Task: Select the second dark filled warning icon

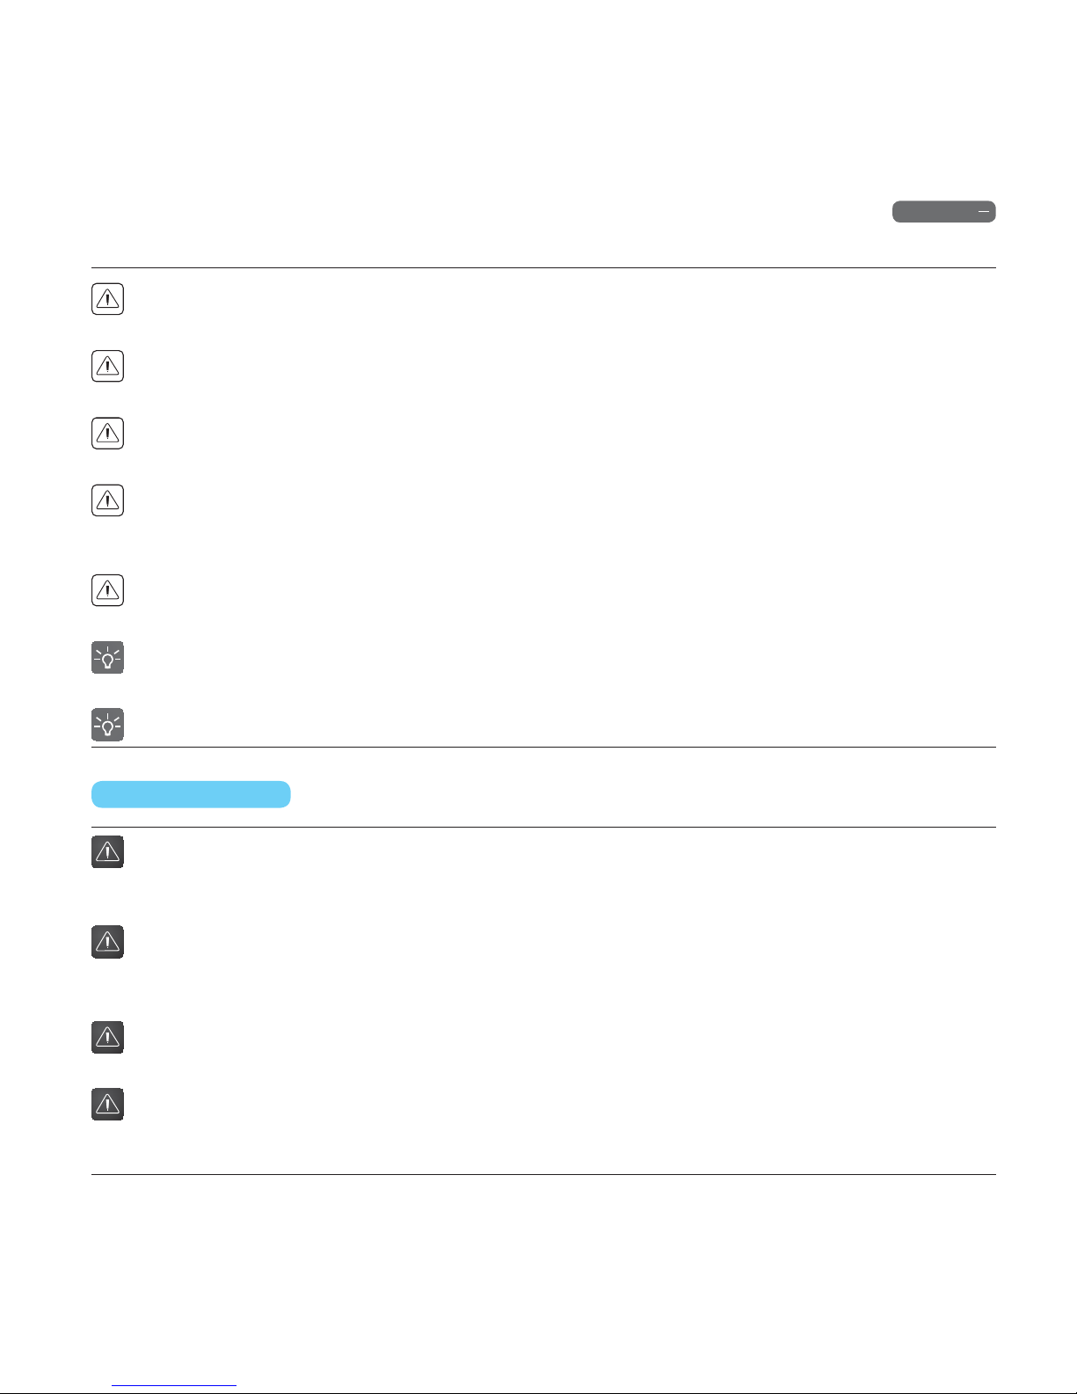Action: point(107,942)
